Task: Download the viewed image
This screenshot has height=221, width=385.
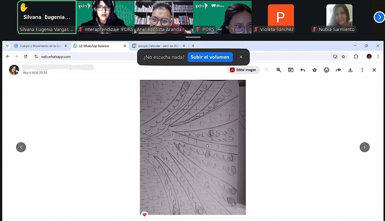Action: pos(350,70)
